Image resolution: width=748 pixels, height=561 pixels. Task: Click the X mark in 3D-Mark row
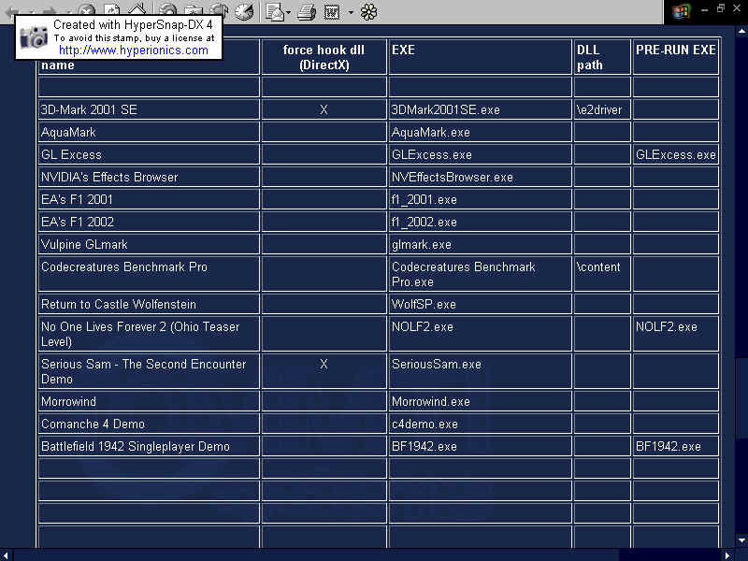tap(324, 109)
